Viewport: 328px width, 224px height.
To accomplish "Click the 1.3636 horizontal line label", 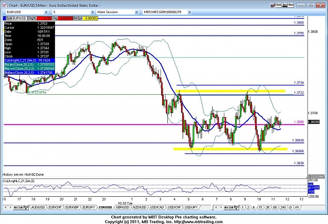I will pos(299,163).
